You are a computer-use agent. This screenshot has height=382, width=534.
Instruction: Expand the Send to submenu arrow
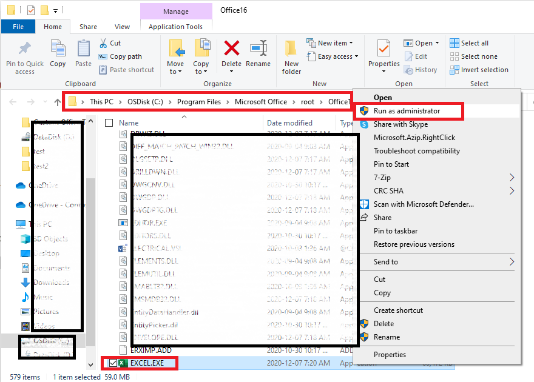[x=512, y=261]
